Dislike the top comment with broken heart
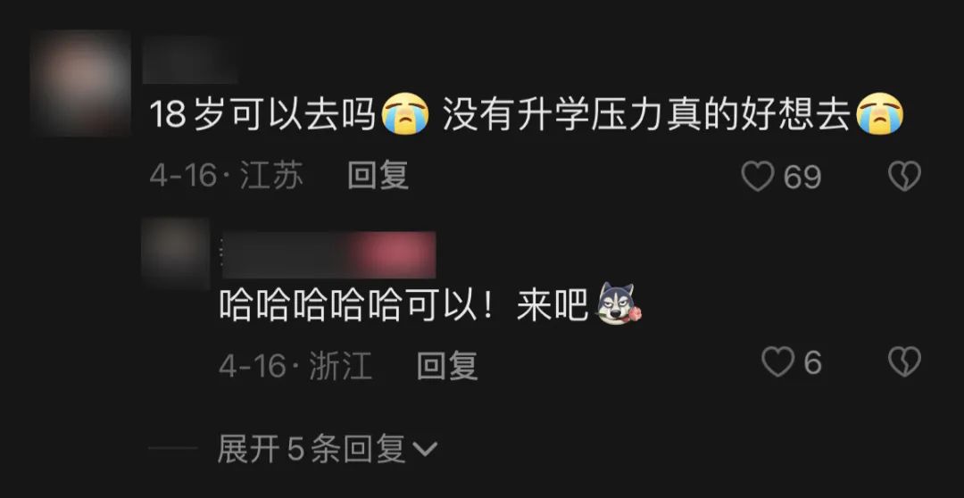Viewport: 964px width, 498px height. [904, 177]
